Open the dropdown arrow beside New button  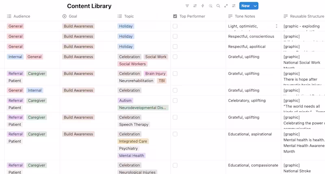point(255,6)
